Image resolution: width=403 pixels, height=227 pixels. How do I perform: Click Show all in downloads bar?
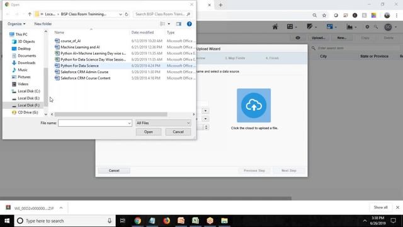pos(380,207)
